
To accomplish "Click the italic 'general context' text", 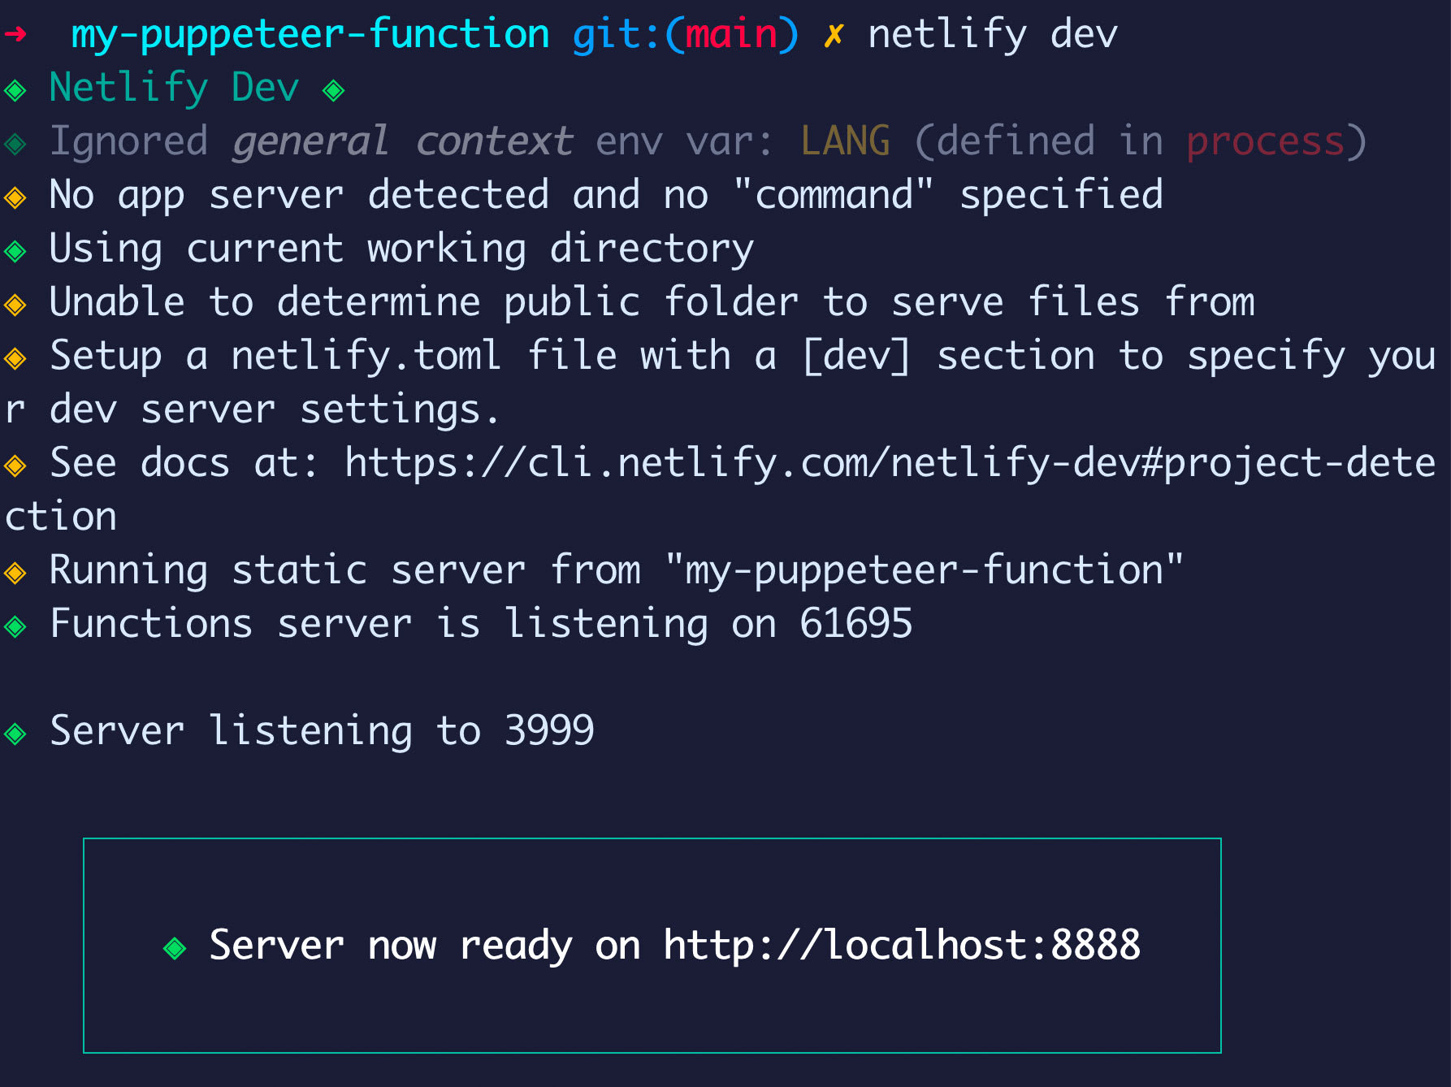I will pyautogui.click(x=403, y=141).
